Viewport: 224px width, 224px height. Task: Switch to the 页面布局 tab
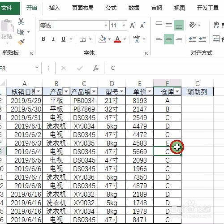click(x=83, y=8)
